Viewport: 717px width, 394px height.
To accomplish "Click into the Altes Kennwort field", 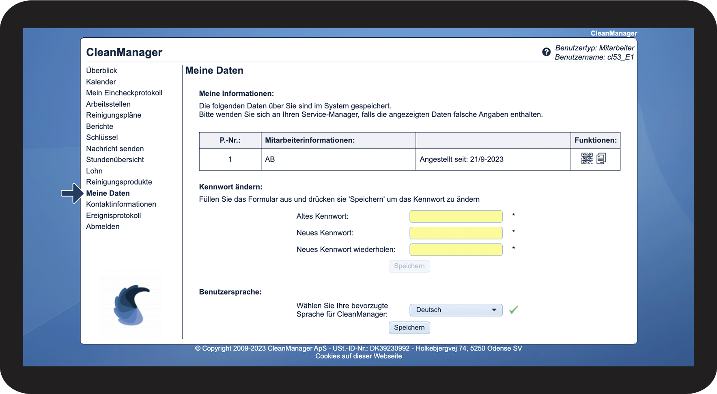I will pyautogui.click(x=456, y=217).
